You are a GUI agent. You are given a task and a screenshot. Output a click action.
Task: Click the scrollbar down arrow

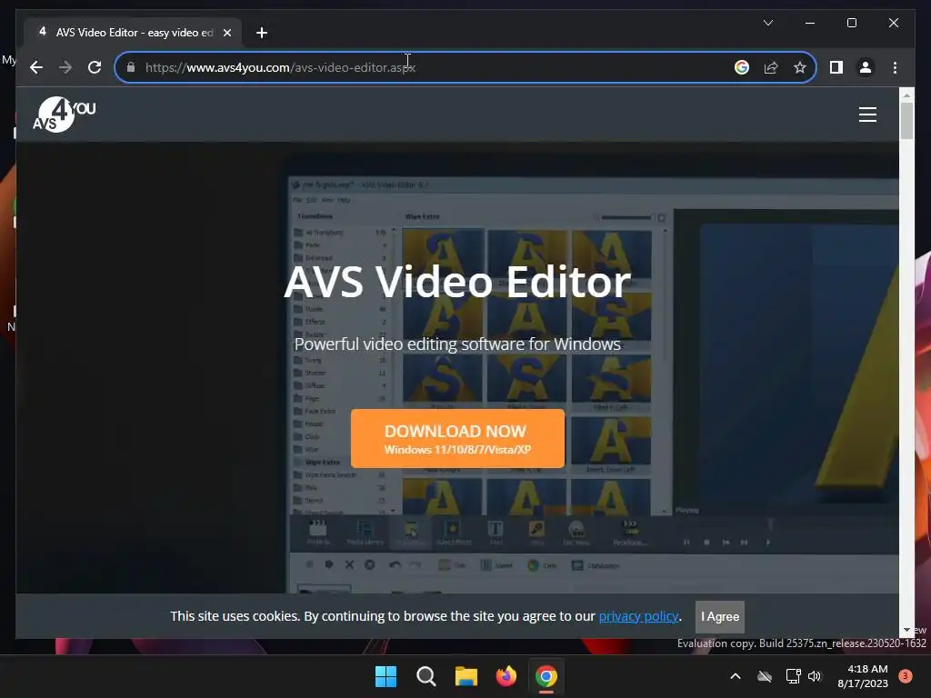click(x=906, y=631)
